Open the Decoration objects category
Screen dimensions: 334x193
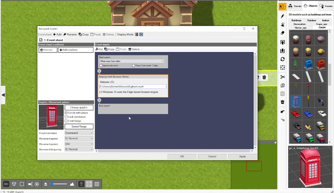pos(300,24)
